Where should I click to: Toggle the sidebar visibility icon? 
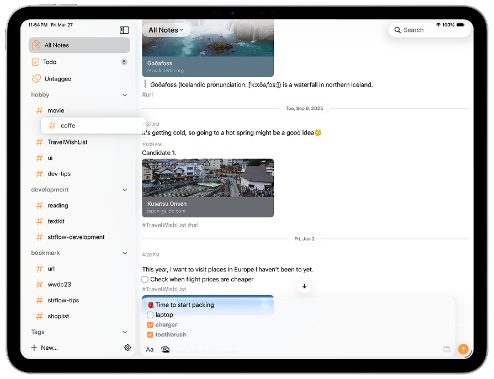click(124, 30)
